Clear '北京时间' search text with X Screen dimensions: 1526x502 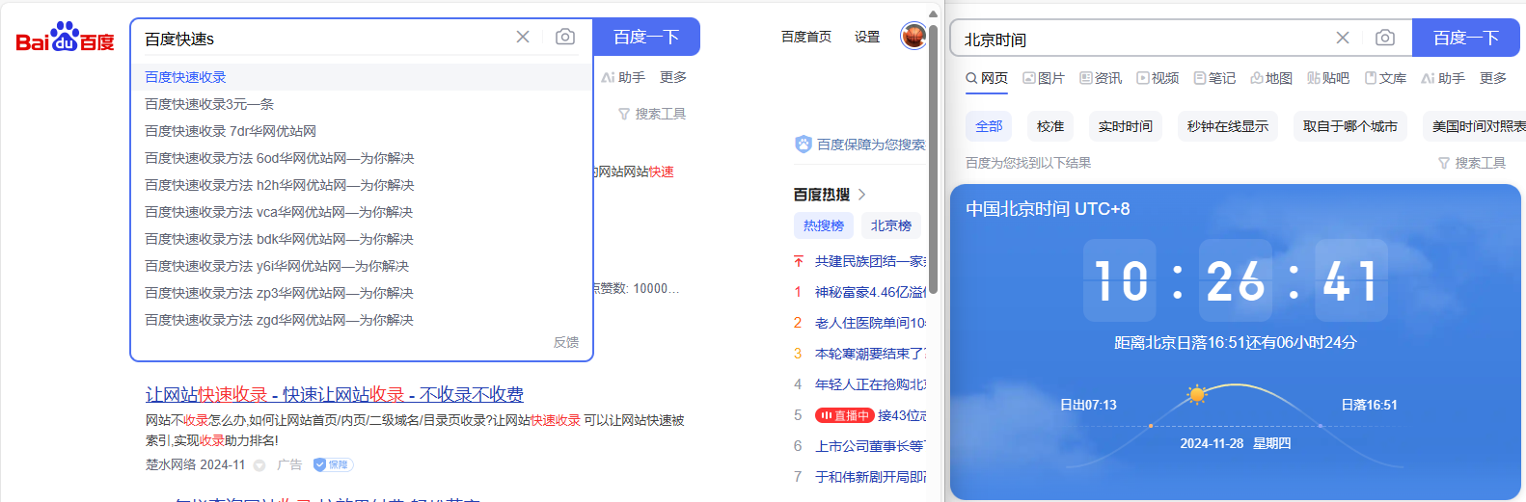point(1343,38)
